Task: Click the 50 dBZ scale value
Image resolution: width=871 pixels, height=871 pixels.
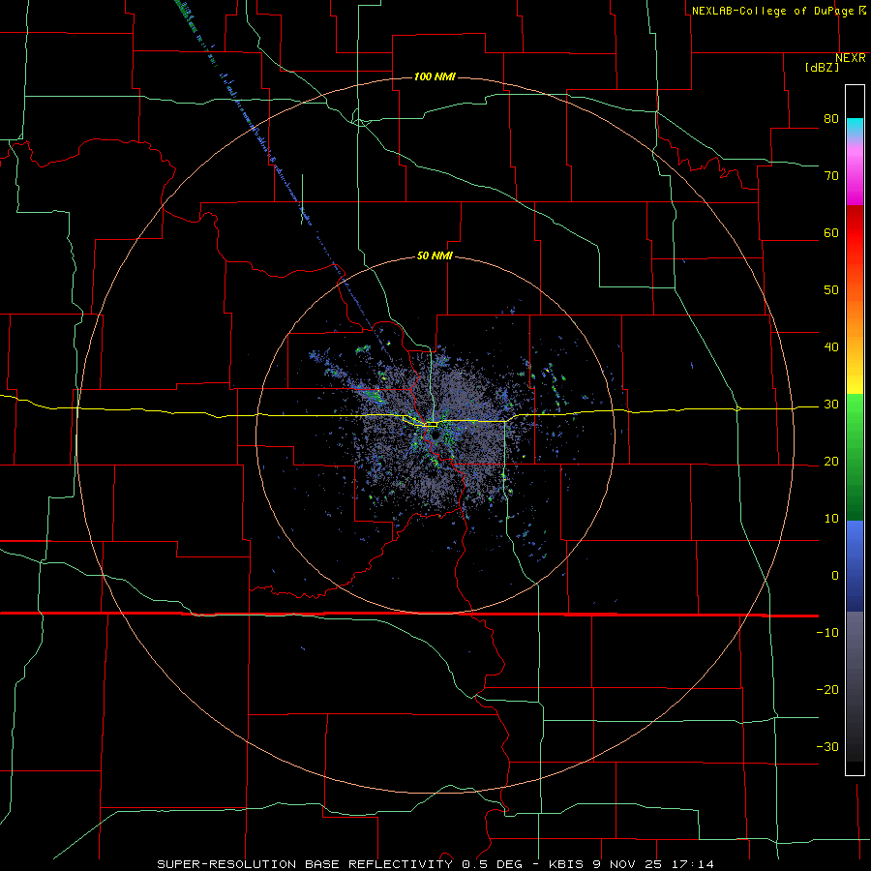Action: click(x=831, y=290)
